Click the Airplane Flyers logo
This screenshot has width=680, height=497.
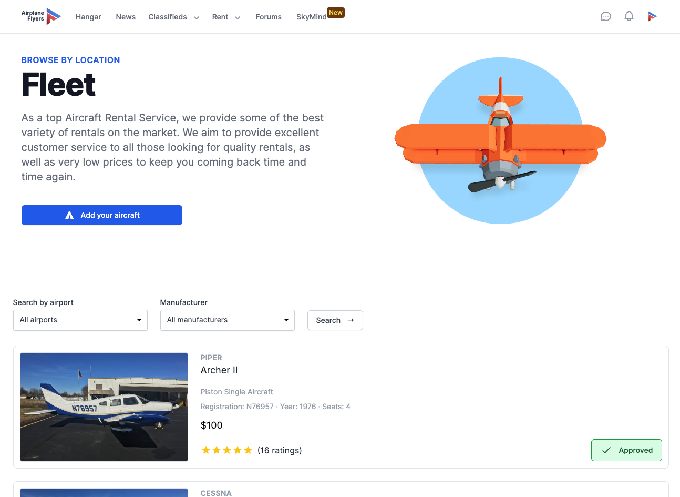(x=41, y=16)
